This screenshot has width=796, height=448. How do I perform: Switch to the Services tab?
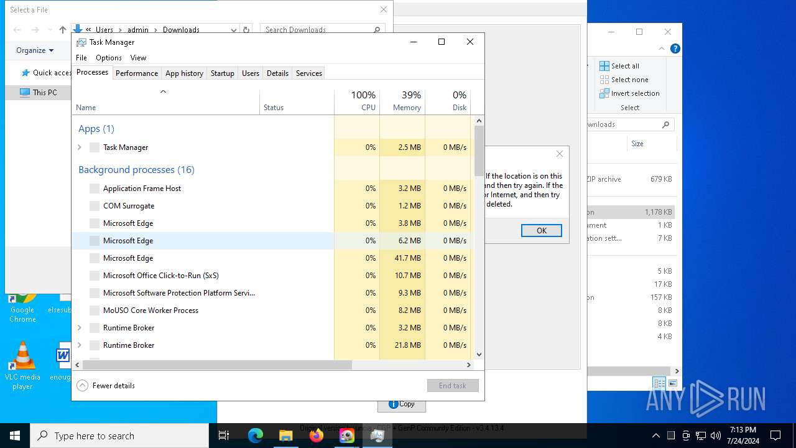click(x=309, y=73)
